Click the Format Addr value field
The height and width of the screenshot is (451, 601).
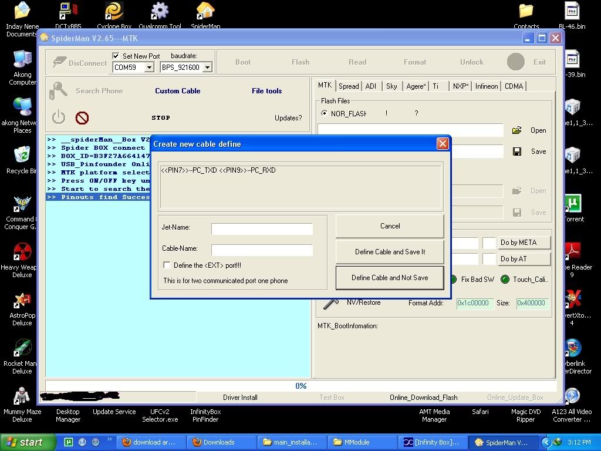(475, 303)
